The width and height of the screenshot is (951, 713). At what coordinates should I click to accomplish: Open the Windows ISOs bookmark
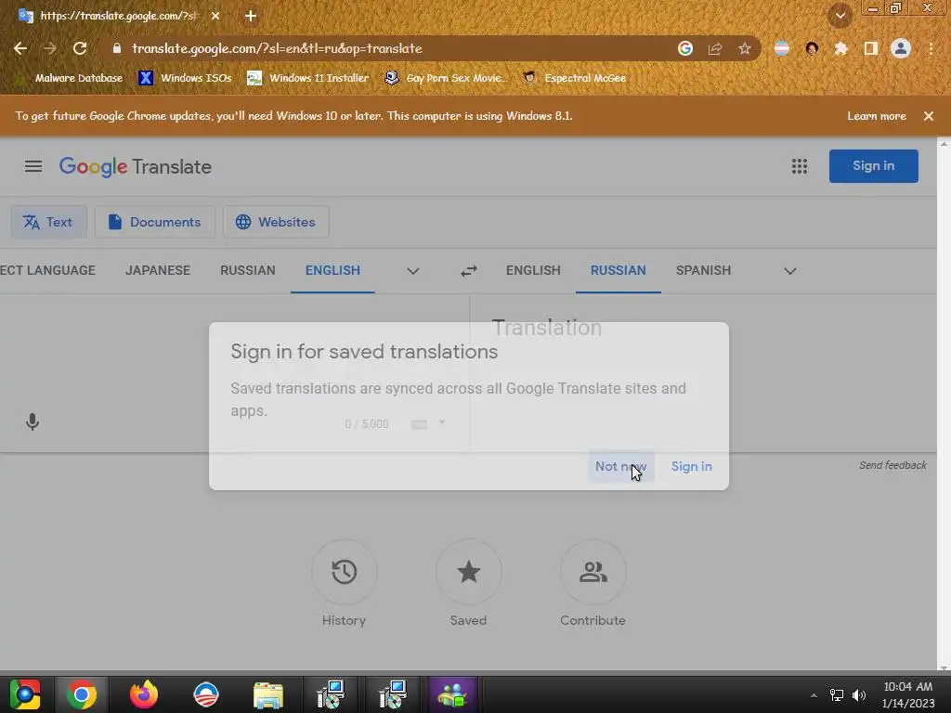point(186,78)
